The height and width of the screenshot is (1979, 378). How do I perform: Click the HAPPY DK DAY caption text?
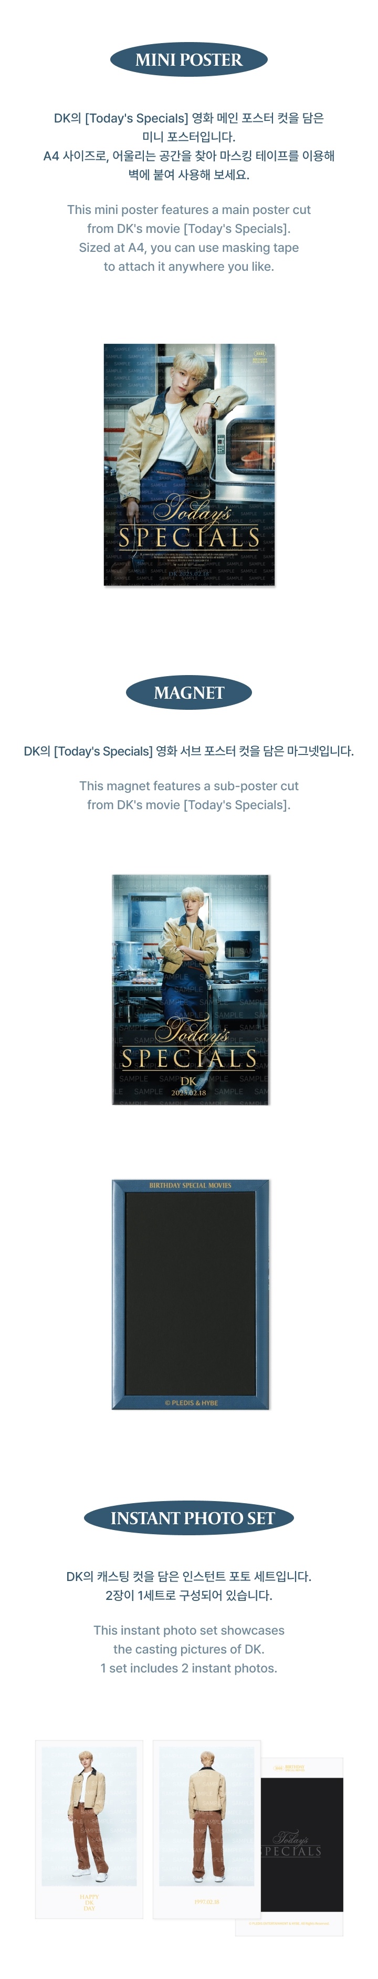(89, 1902)
